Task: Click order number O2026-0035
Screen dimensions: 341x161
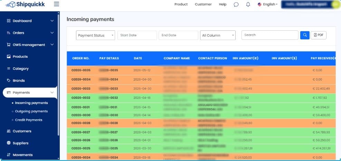Action: pyautogui.click(x=81, y=70)
